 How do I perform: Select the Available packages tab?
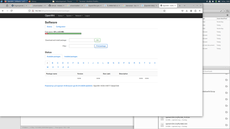coord(54,57)
